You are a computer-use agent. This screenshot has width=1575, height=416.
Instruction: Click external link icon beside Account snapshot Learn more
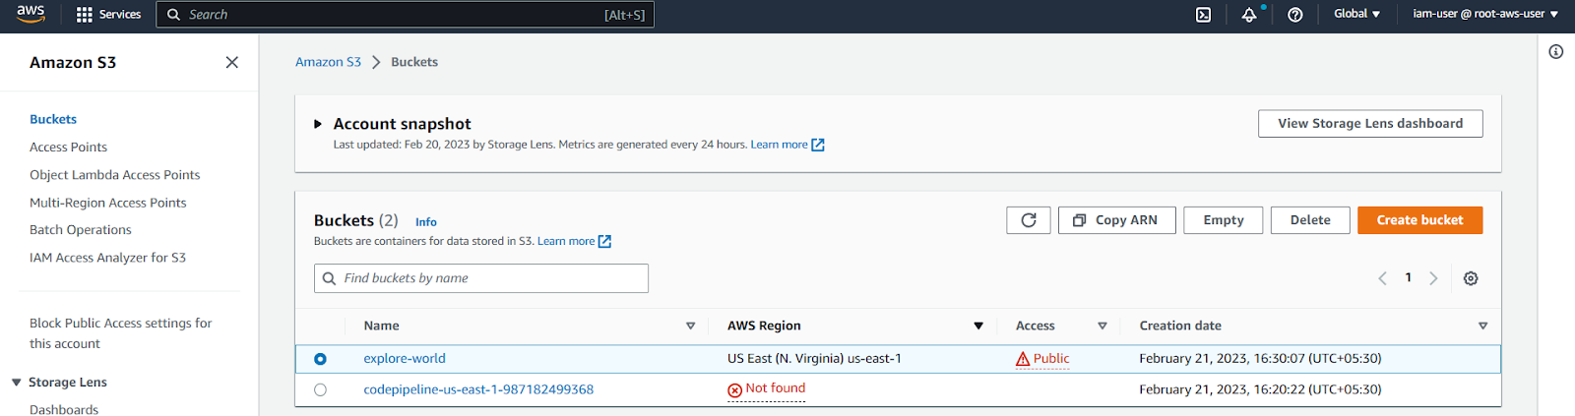click(x=818, y=145)
